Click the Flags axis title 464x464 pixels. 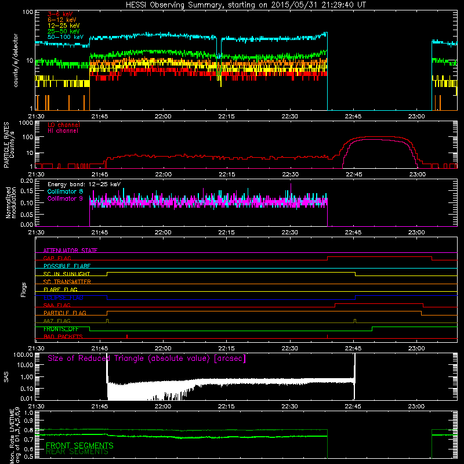[24, 289]
